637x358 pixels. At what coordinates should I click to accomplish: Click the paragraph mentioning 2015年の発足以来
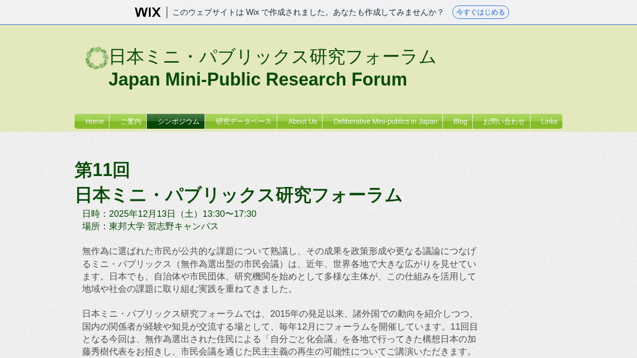(x=280, y=333)
